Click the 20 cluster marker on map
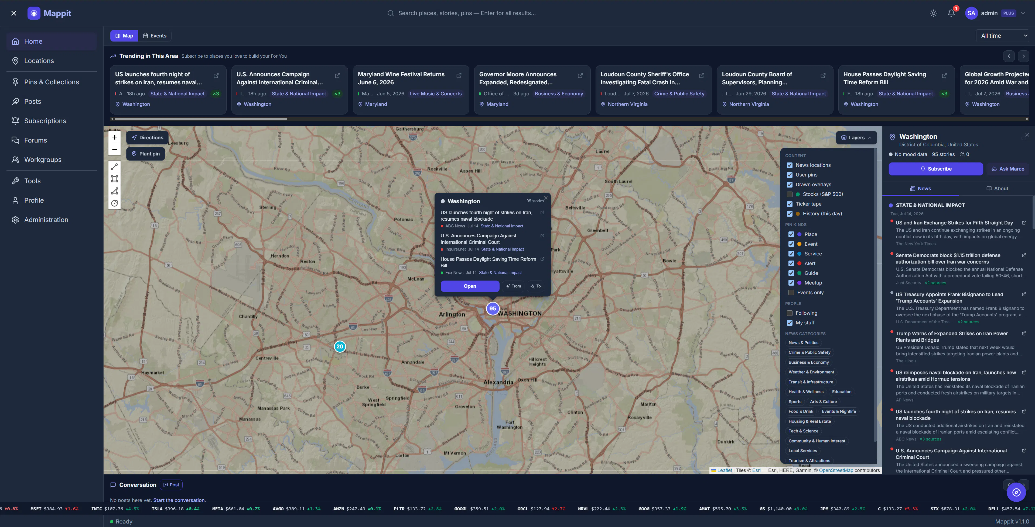This screenshot has height=527, width=1035. 340,346
